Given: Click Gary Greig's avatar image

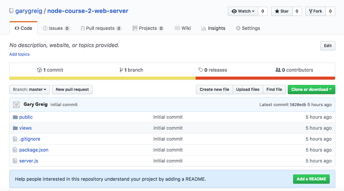Looking at the screenshot, I should pyautogui.click(x=17, y=105).
